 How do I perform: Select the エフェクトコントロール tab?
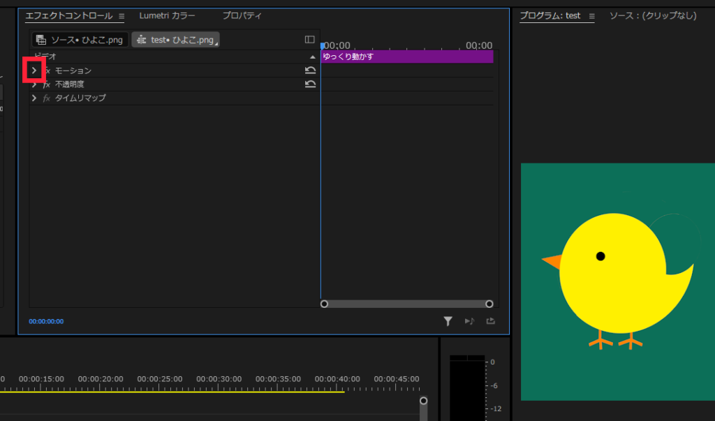[x=69, y=15]
